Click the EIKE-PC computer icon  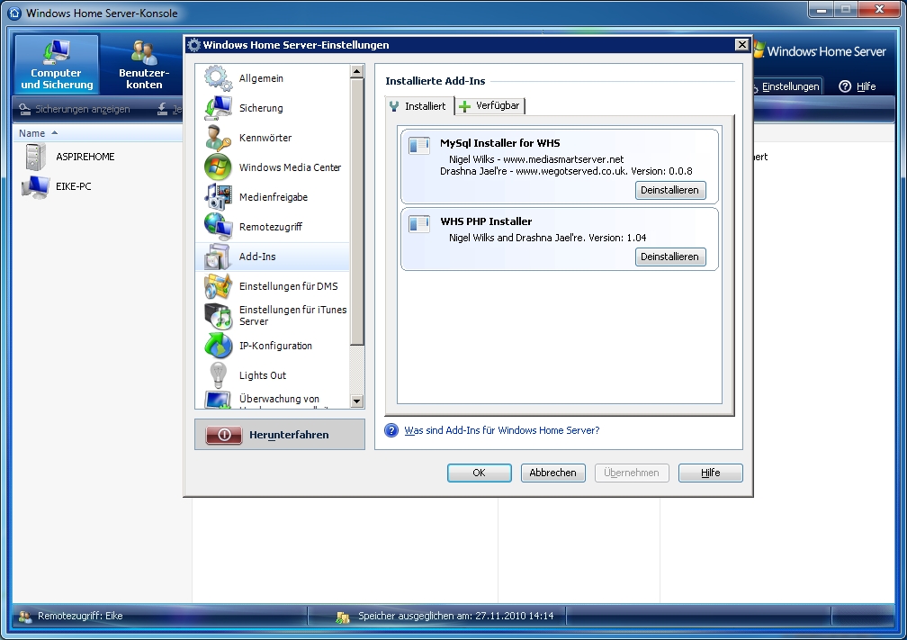[x=35, y=187]
